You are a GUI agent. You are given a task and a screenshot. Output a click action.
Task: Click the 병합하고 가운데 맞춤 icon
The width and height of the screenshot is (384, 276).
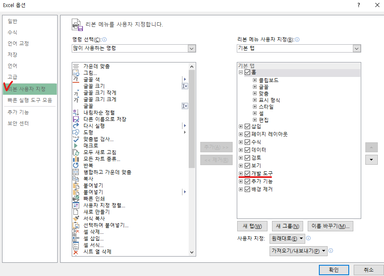[76, 172]
